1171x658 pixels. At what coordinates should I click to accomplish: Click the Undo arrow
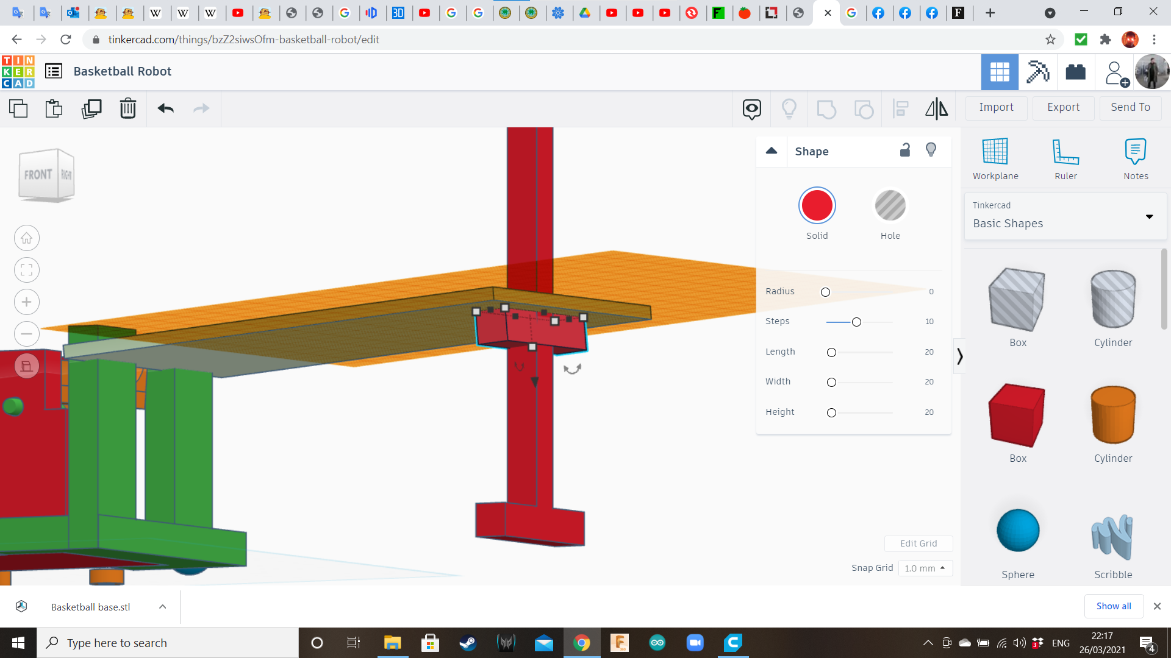point(166,108)
